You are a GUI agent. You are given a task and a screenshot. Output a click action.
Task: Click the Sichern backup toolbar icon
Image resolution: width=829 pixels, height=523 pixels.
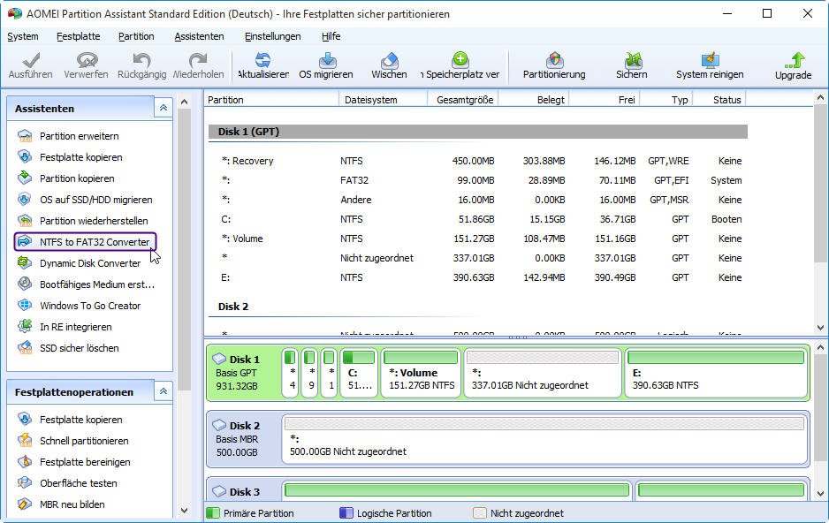point(631,65)
